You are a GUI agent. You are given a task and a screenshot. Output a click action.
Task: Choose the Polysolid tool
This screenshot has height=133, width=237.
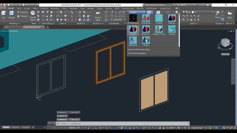point(22,12)
